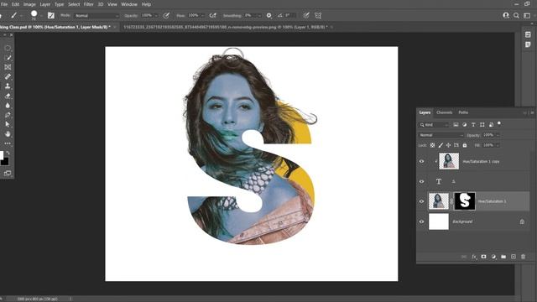Switch to the removebg-preview.png document tab
Image resolution: width=537 pixels, height=302 pixels.
[x=226, y=27]
